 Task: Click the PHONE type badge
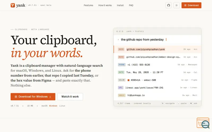click(122, 65)
